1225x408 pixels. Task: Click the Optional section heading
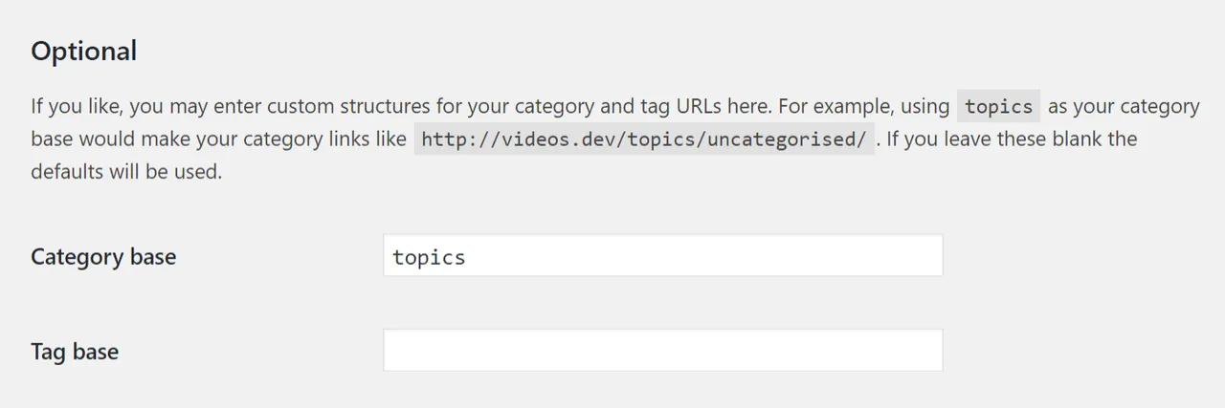tap(84, 51)
